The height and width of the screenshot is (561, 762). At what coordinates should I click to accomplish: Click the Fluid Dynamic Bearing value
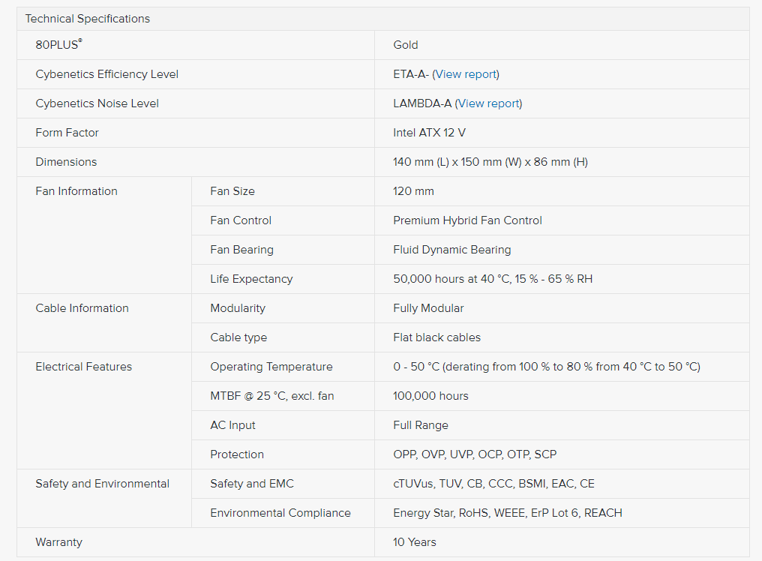click(451, 250)
